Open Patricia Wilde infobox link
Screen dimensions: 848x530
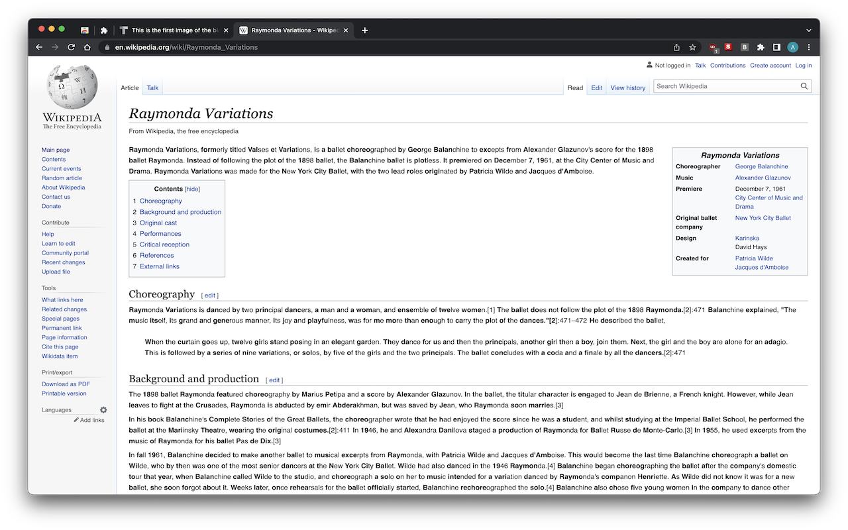click(754, 258)
